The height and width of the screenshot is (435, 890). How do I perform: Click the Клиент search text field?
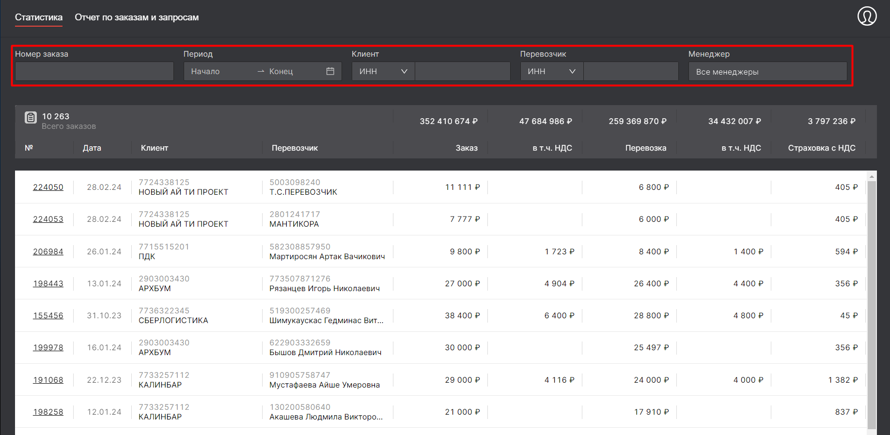[x=463, y=71]
